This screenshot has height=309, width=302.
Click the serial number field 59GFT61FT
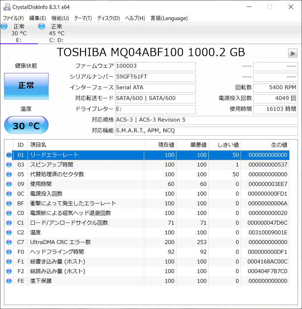point(155,77)
